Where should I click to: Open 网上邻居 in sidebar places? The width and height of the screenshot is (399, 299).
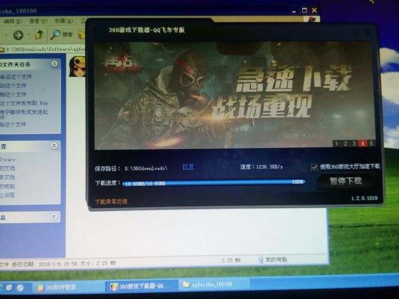coord(7,195)
